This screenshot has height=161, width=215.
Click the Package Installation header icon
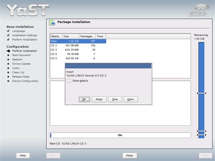coord(52,23)
